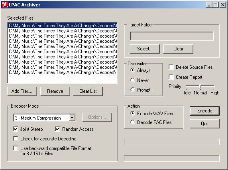This screenshot has width=228, height=170.
Task: Set Priority slider to the High tick mark
Action: click(214, 89)
